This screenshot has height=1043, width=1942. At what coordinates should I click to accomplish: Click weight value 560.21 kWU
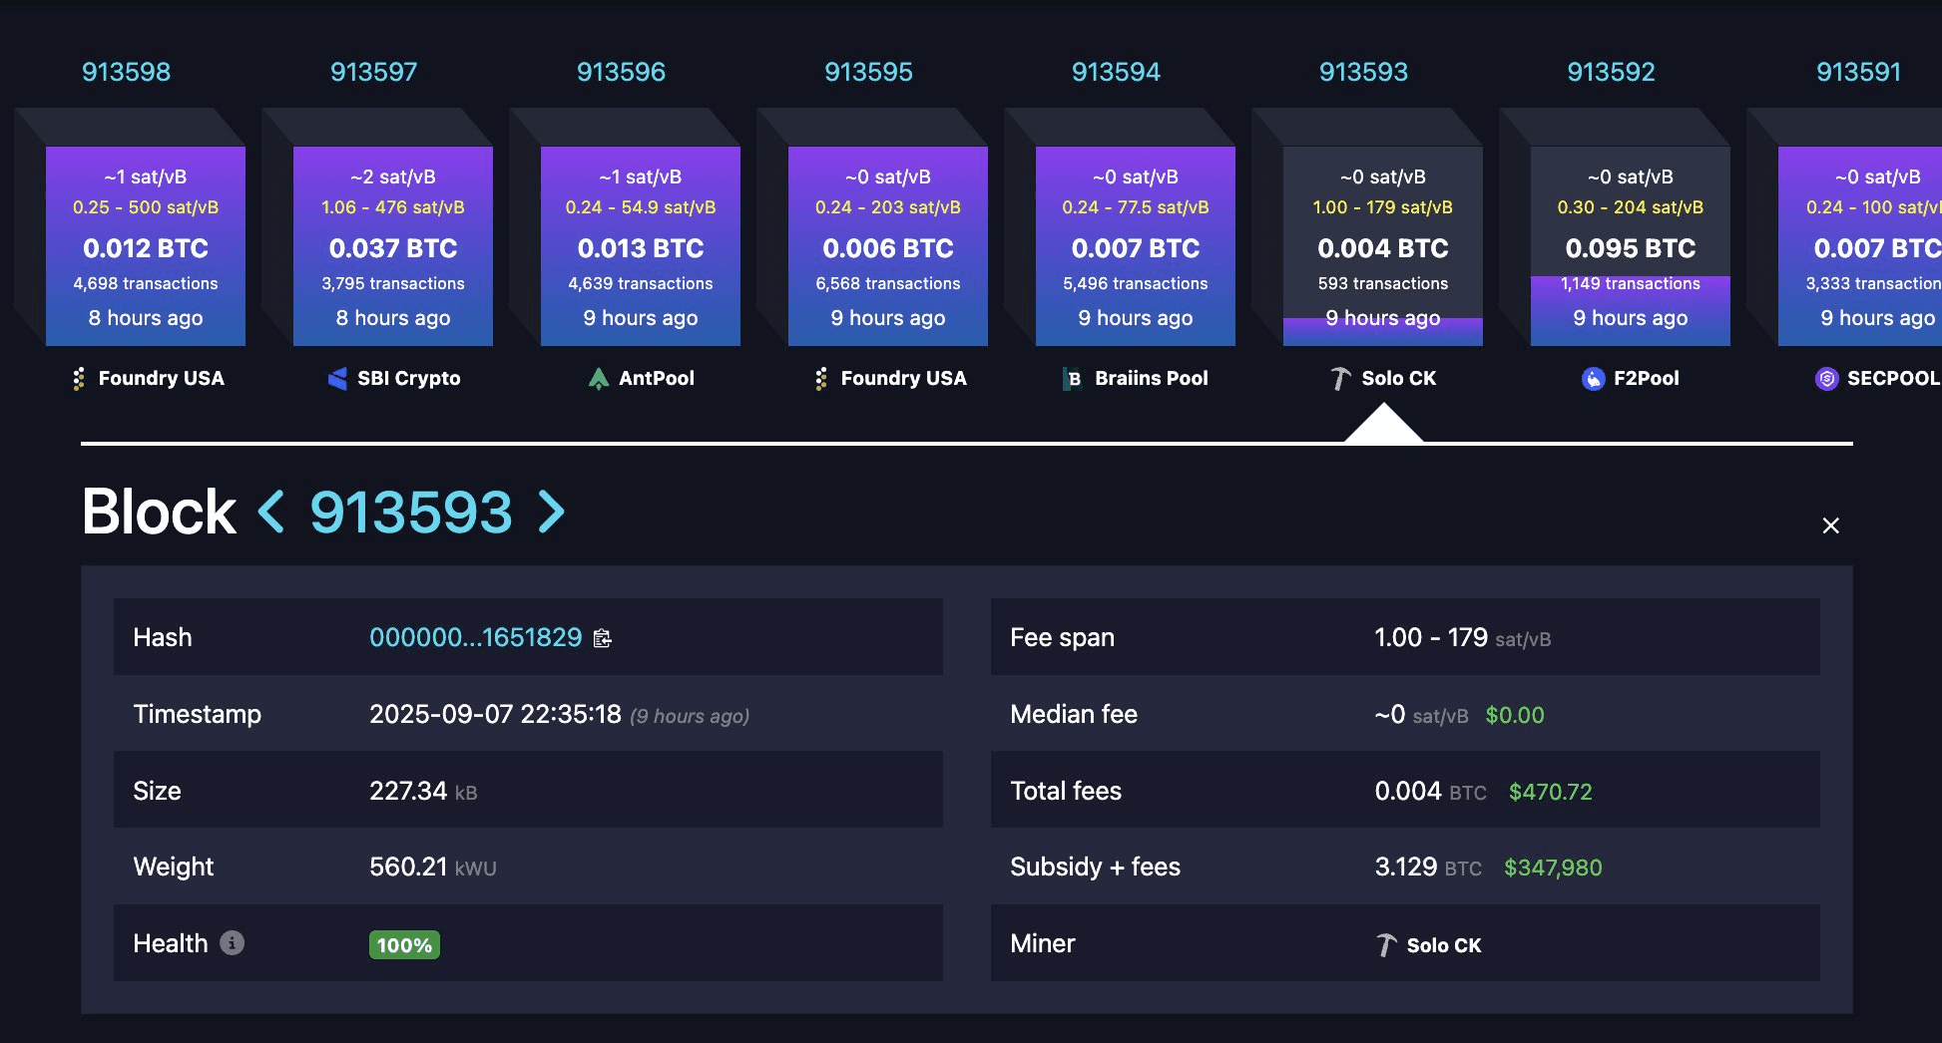(432, 867)
